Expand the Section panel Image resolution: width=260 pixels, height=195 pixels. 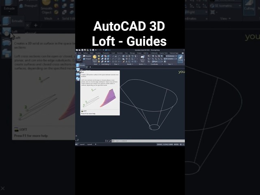[142, 64]
